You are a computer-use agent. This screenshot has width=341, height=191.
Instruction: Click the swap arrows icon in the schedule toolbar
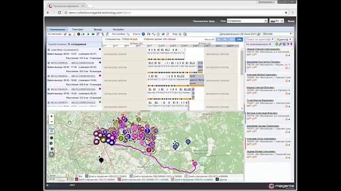(x=107, y=34)
